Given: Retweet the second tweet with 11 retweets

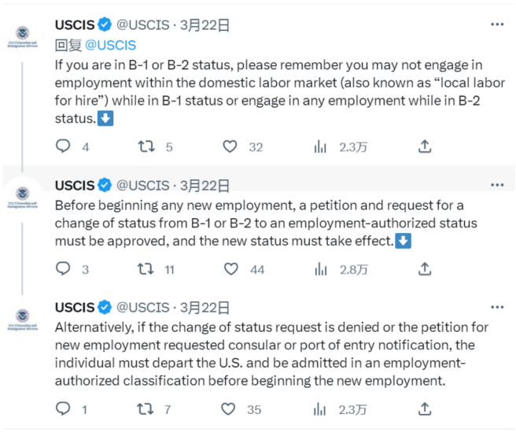Looking at the screenshot, I should click(x=146, y=269).
